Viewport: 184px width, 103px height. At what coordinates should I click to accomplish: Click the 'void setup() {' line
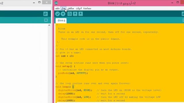(65, 66)
